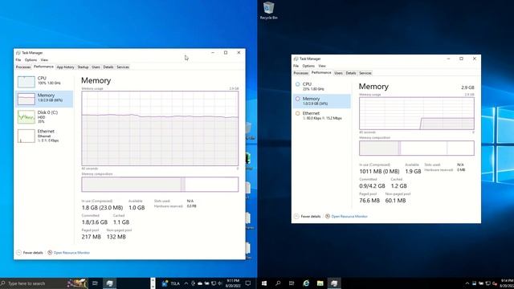The width and height of the screenshot is (514, 289).
Task: Select the Memory item in left Task Manager sidebar
Action: [44, 99]
